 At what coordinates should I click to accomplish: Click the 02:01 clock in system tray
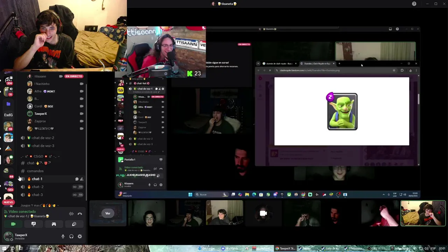(x=442, y=248)
